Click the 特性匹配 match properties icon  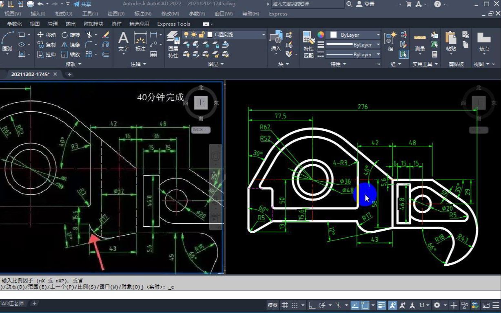click(309, 44)
